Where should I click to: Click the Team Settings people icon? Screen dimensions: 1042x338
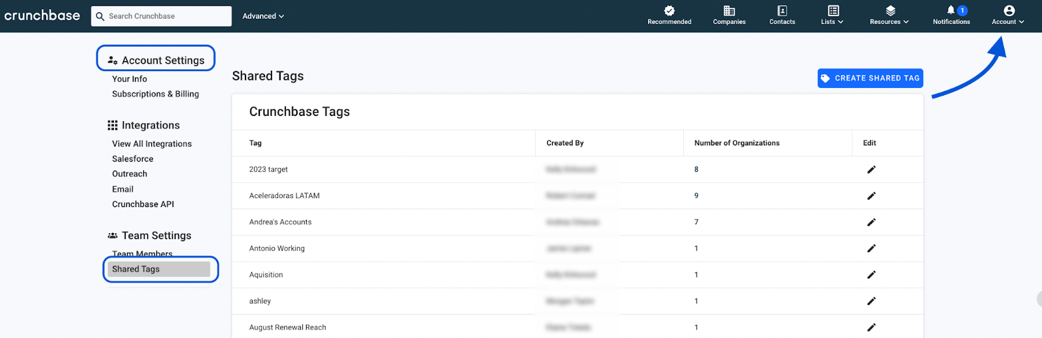pos(113,236)
